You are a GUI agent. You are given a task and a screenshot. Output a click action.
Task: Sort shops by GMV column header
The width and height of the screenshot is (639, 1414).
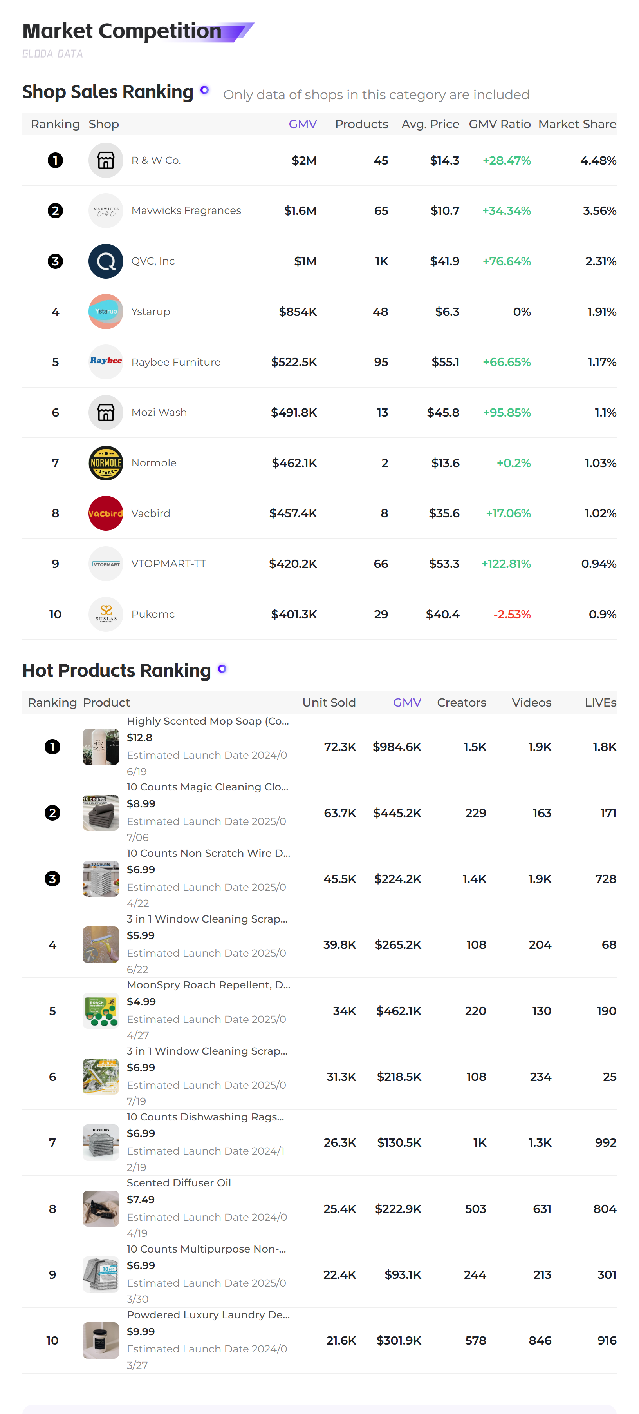[x=303, y=124]
